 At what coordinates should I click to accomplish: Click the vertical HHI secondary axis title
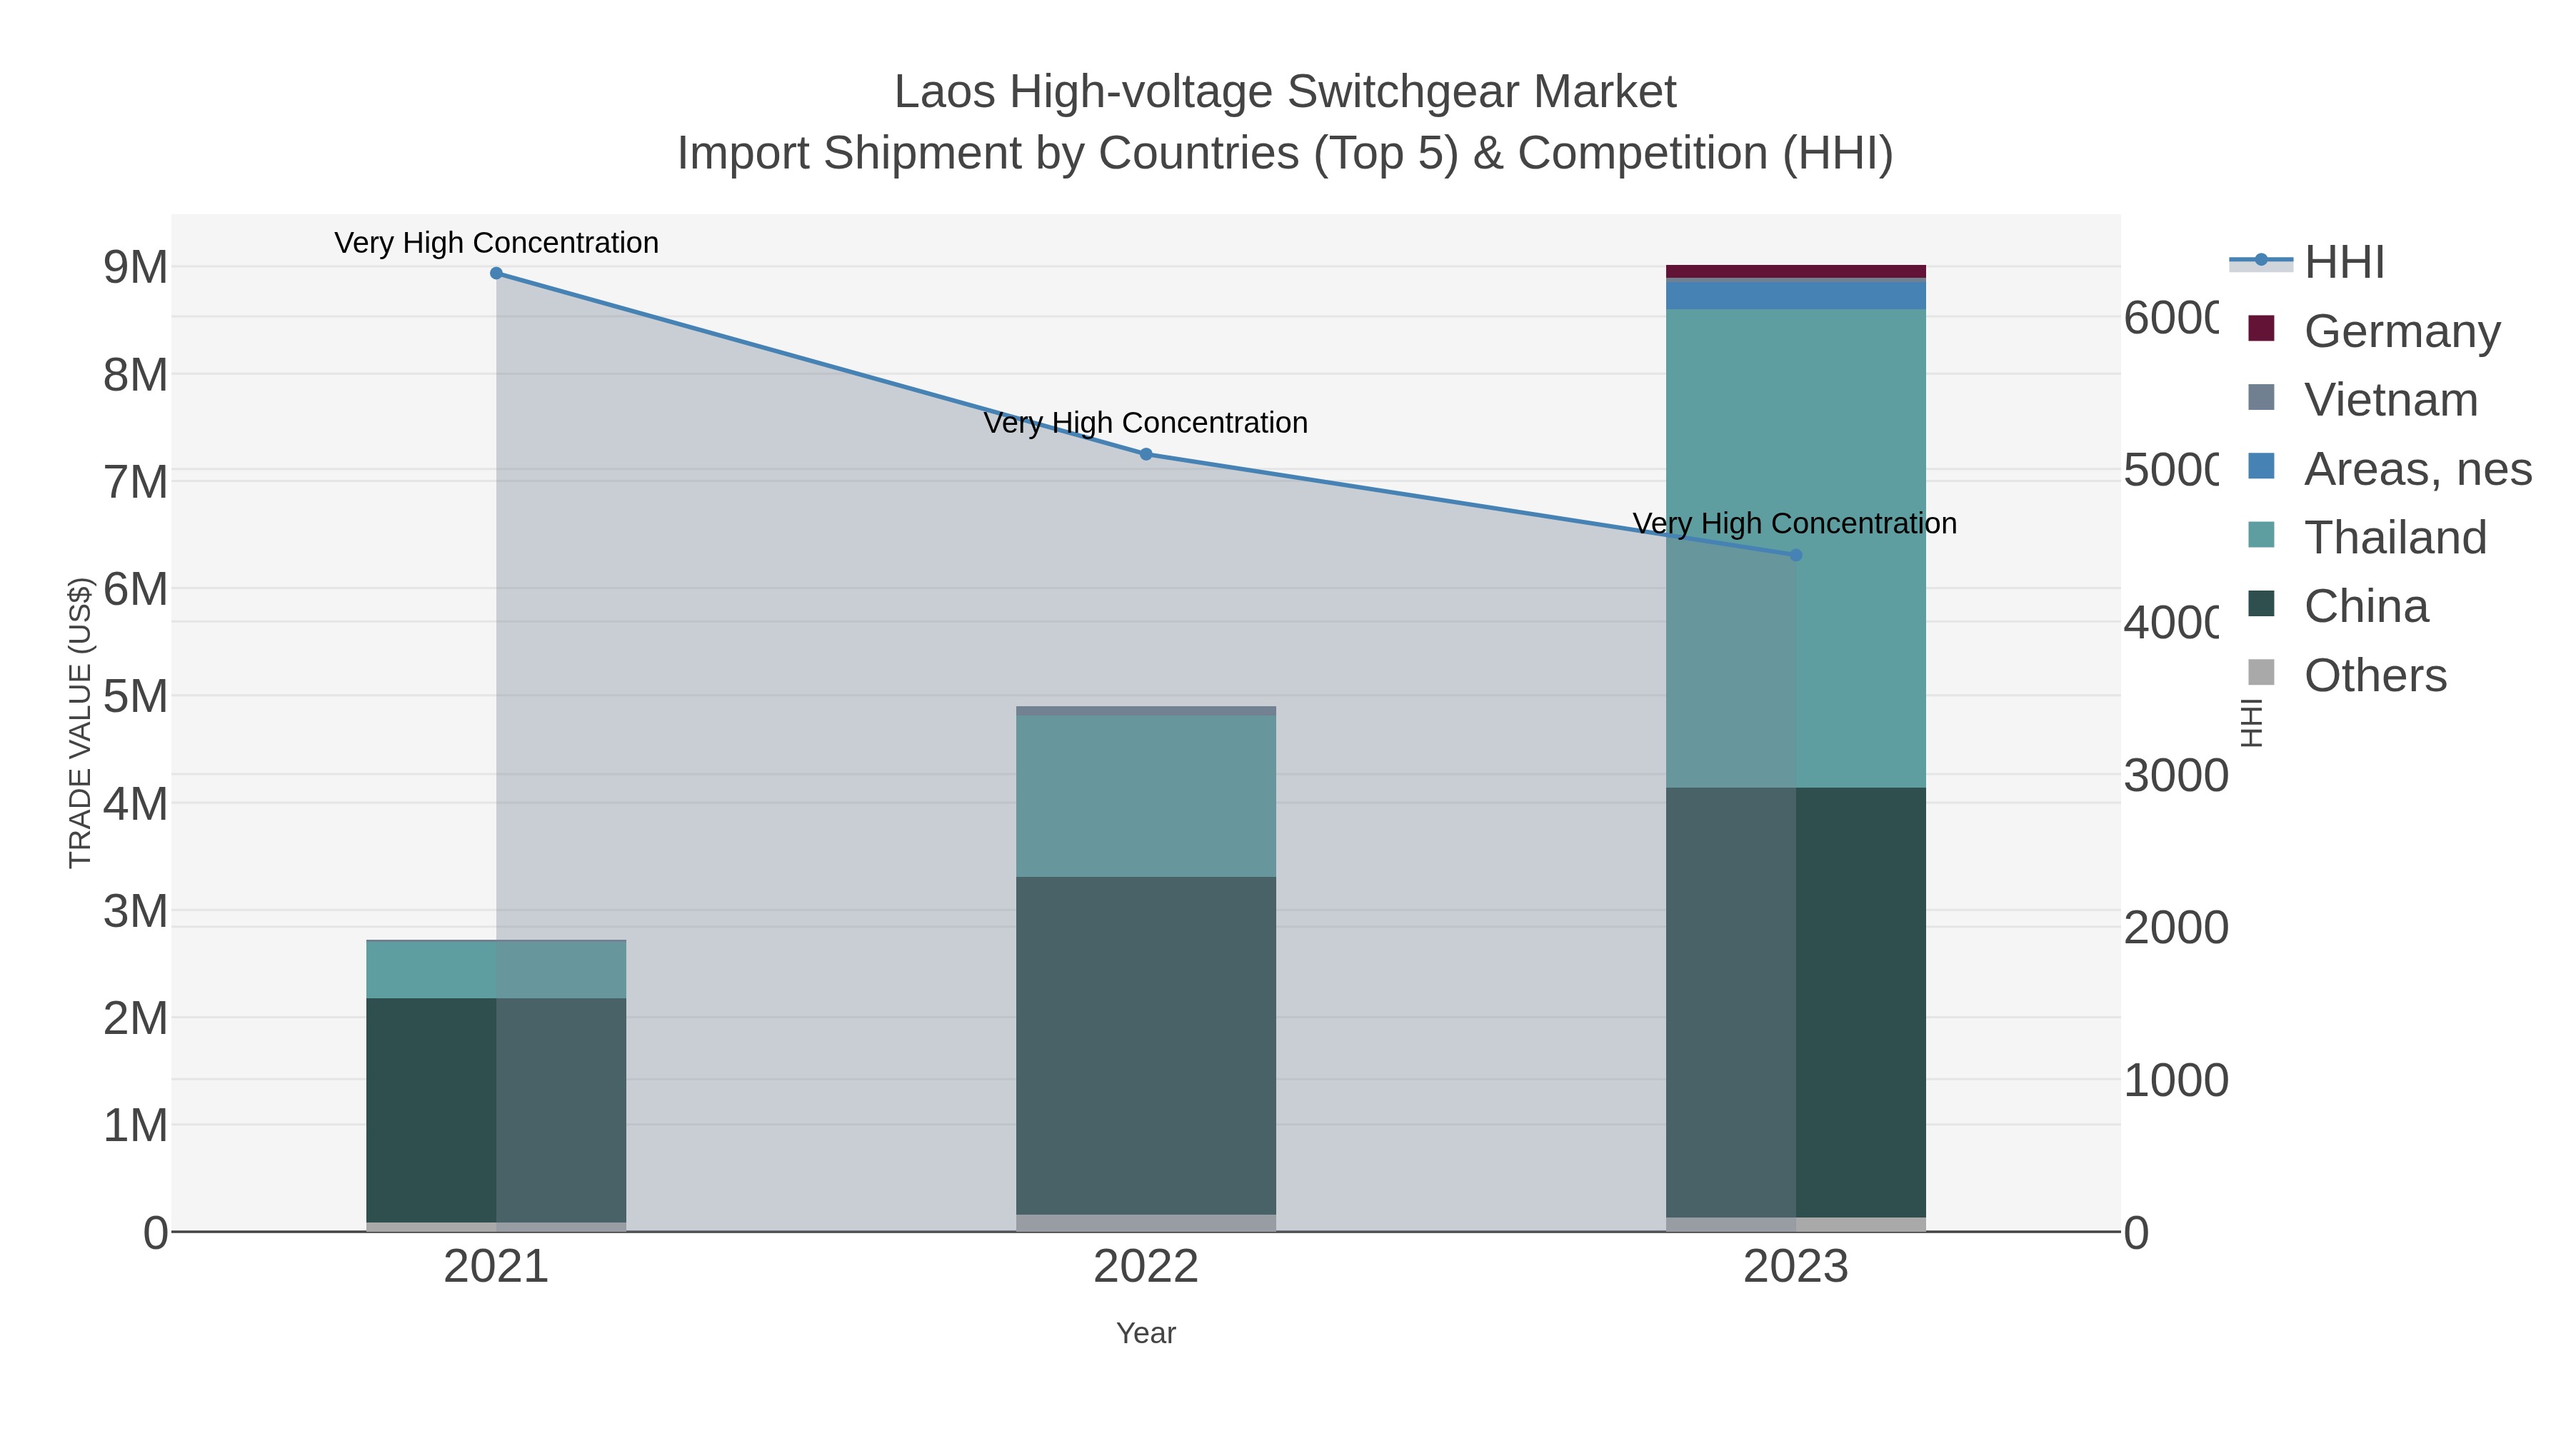pyautogui.click(x=2250, y=723)
